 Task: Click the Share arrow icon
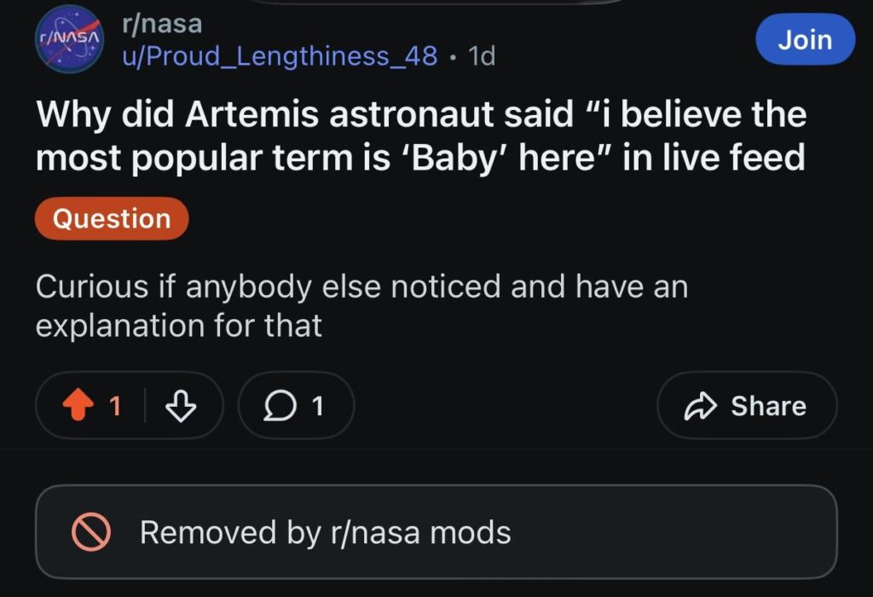coord(702,406)
